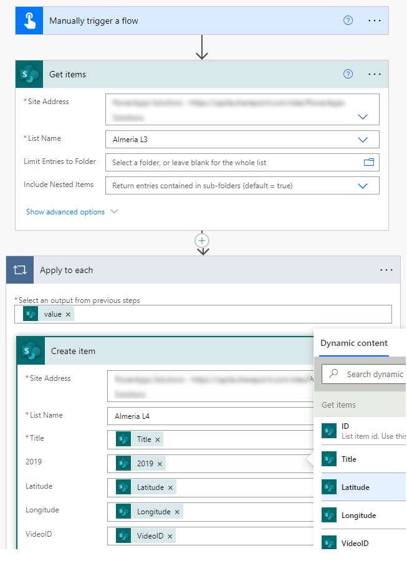Click the Manually trigger a flow title
The width and height of the screenshot is (407, 561).
[93, 21]
